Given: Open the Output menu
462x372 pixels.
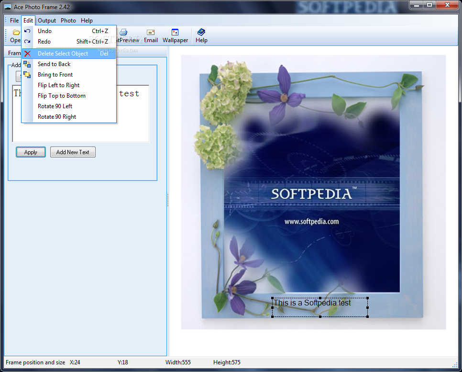Looking at the screenshot, I should point(47,21).
